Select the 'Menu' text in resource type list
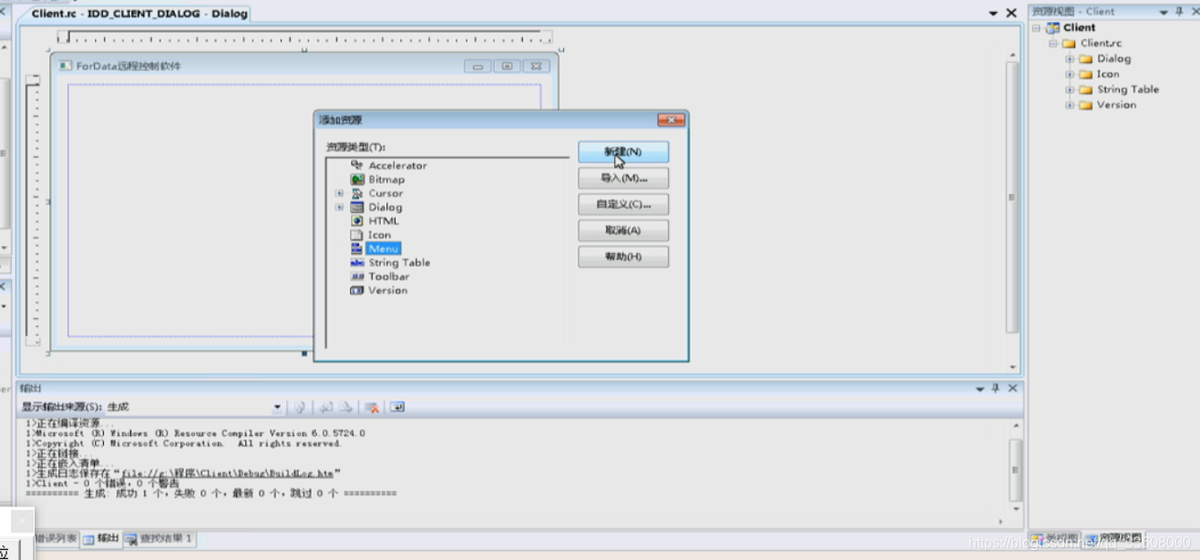 point(384,249)
